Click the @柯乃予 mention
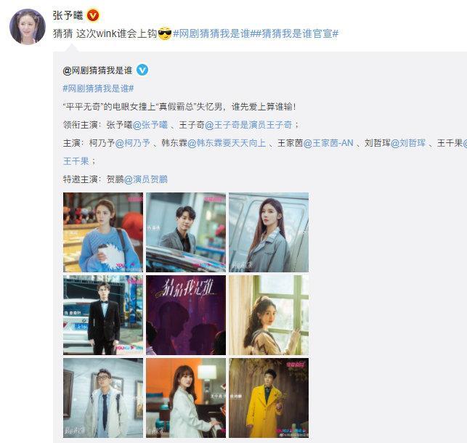Screen dimensions: 467x443 click(133, 143)
